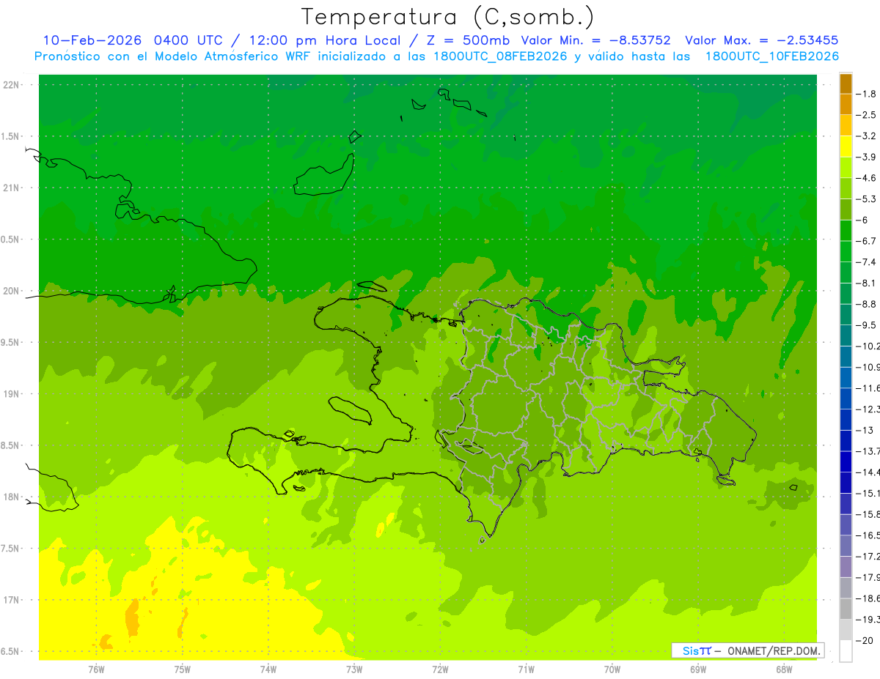Click the 'Z = 500mb' level text

click(466, 40)
